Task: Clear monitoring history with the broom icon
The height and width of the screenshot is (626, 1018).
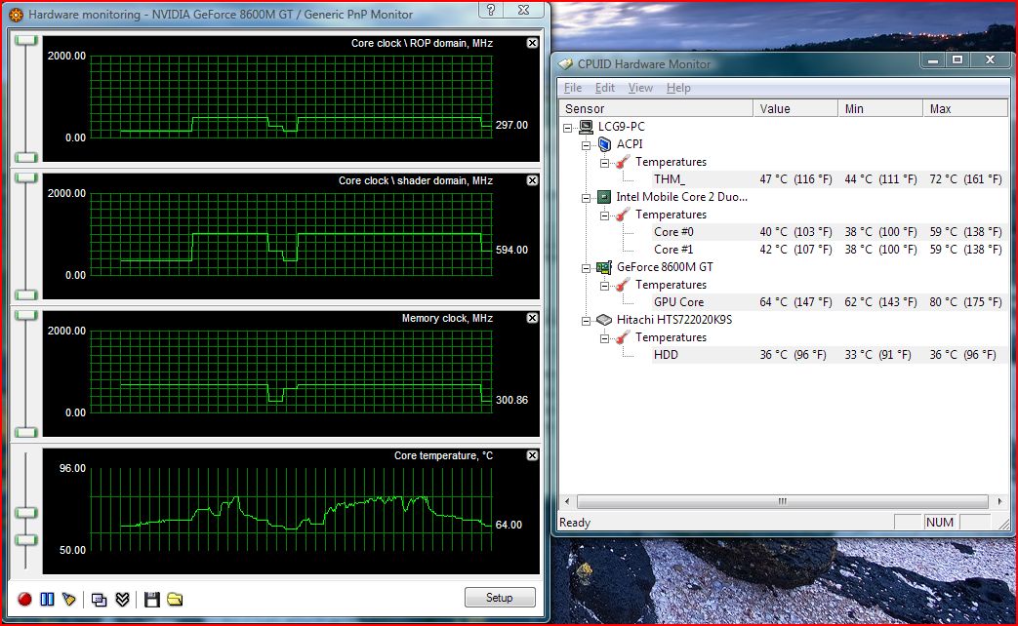Action: tap(69, 599)
